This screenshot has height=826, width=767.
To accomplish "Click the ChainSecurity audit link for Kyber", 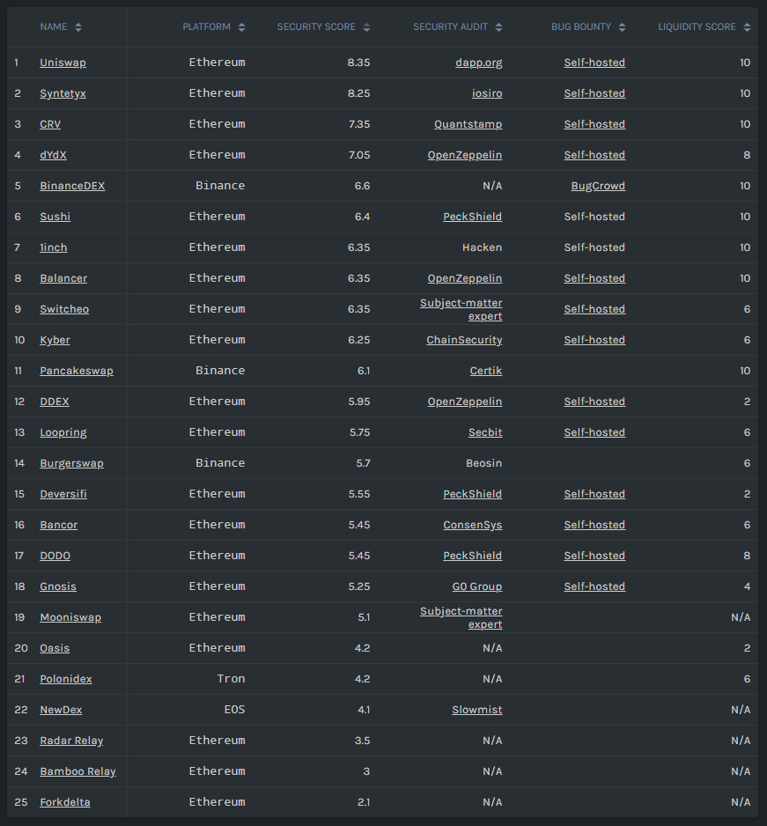I will 464,340.
